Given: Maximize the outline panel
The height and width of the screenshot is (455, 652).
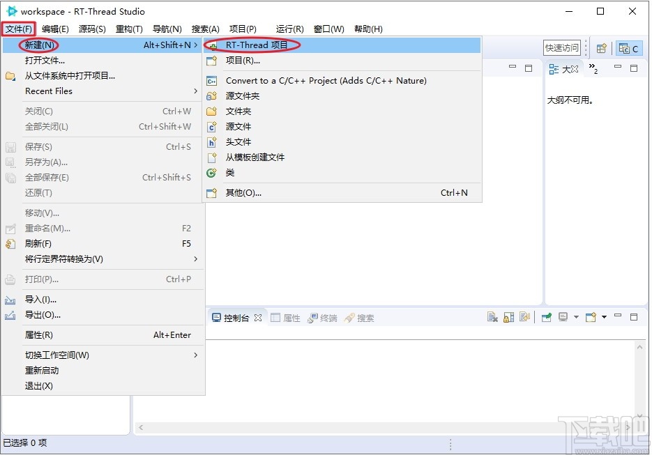Looking at the screenshot, I should 634,68.
